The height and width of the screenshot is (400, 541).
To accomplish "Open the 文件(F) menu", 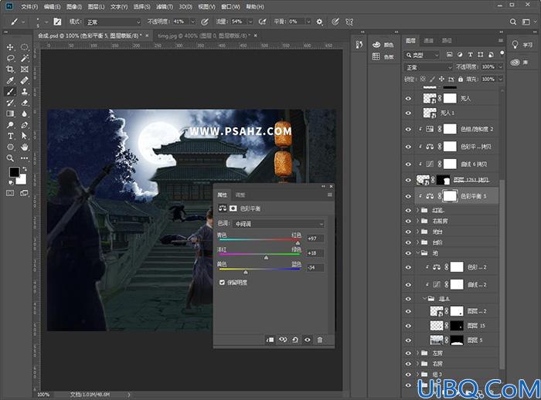I will (x=29, y=6).
